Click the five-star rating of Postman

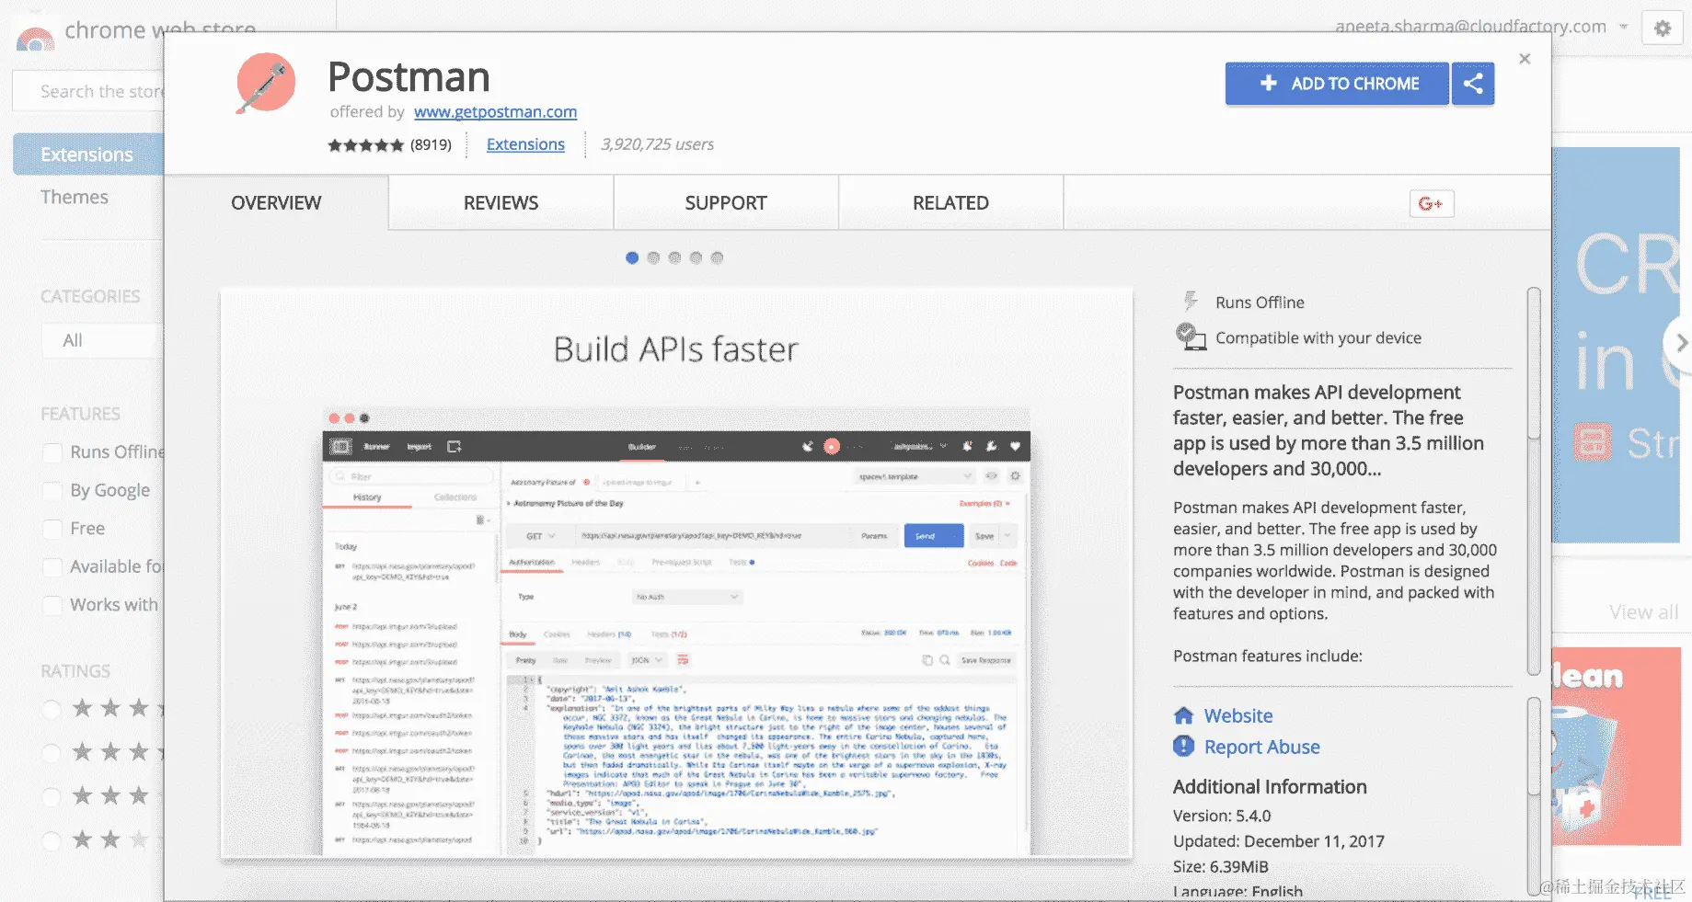[366, 145]
